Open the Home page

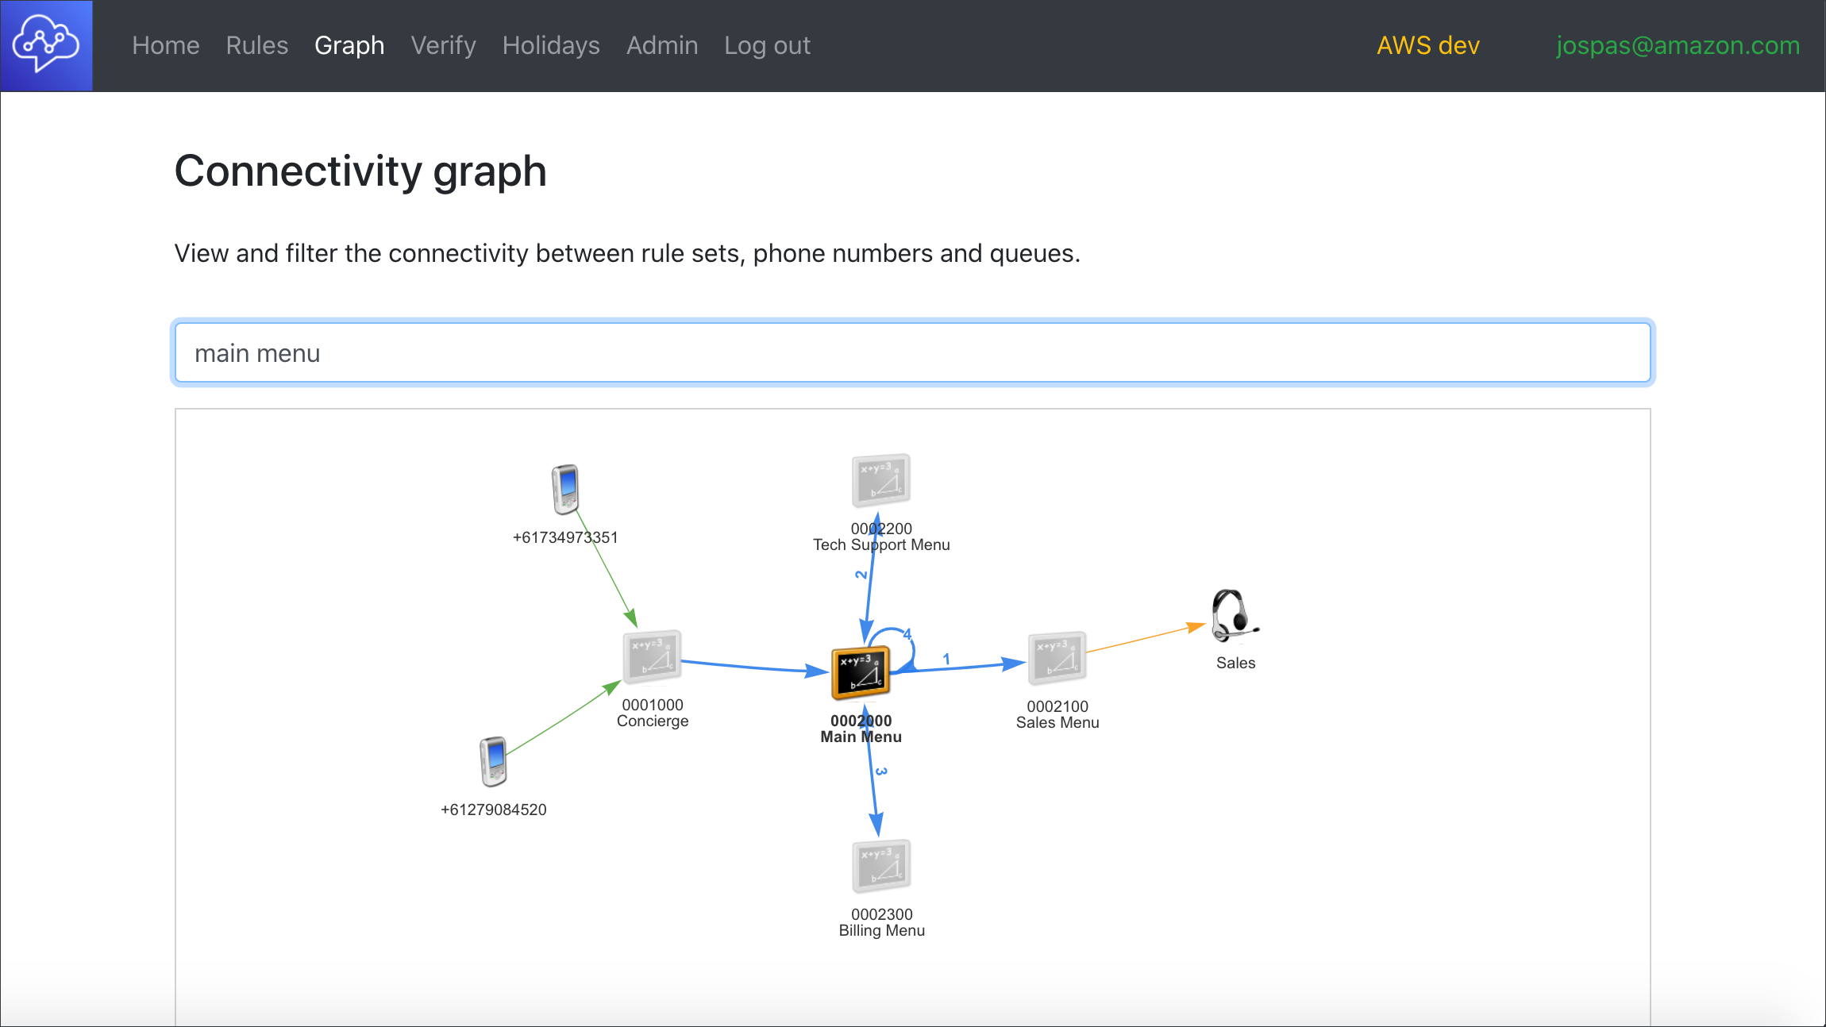point(165,45)
